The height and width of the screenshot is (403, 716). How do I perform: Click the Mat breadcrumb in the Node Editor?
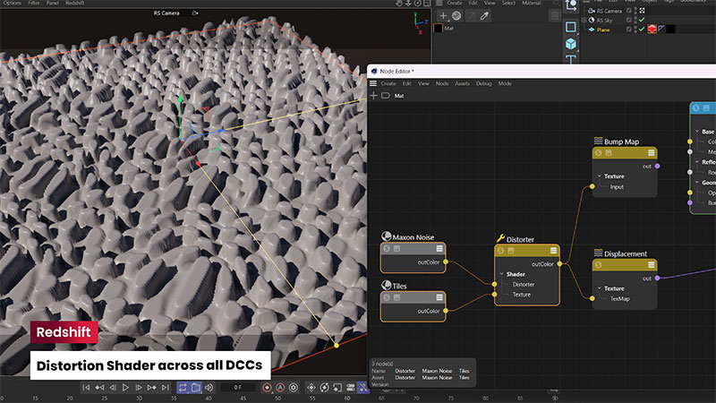(x=398, y=95)
